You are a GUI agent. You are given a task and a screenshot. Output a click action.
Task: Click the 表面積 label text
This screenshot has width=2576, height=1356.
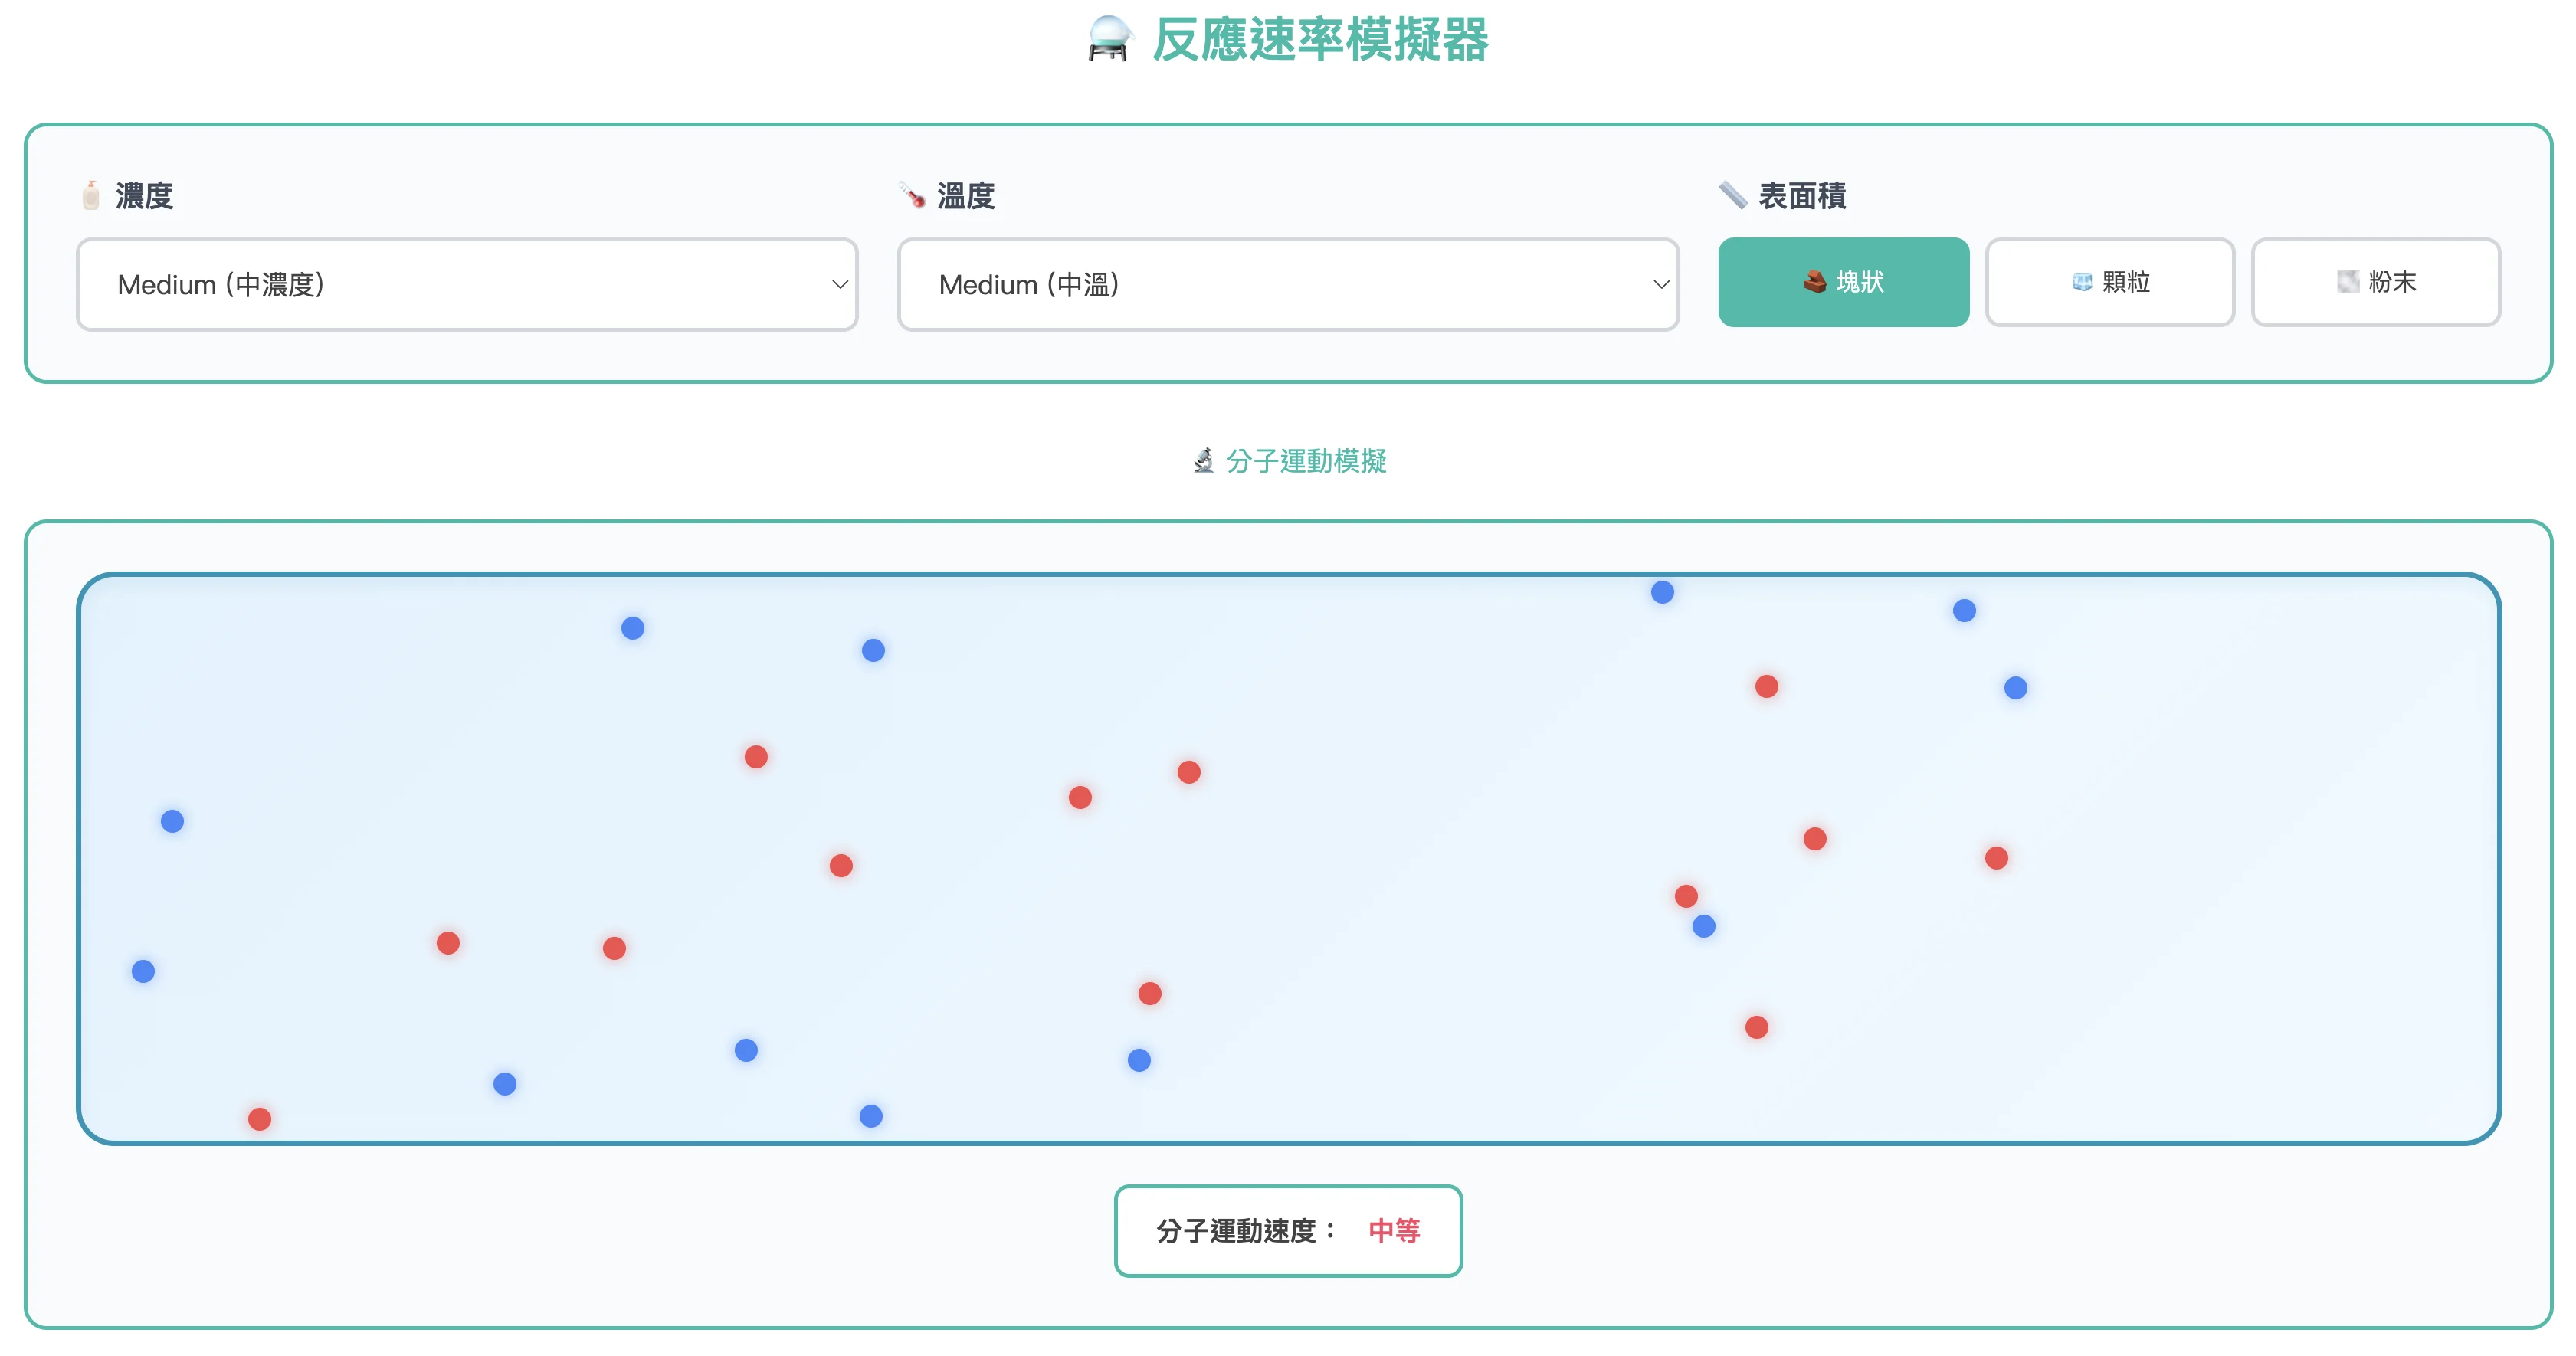[x=1802, y=196]
